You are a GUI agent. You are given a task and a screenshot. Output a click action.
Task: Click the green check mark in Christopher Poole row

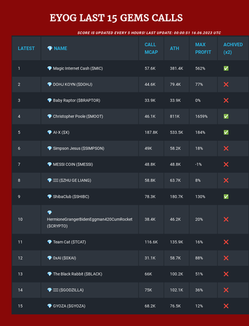(x=226, y=116)
